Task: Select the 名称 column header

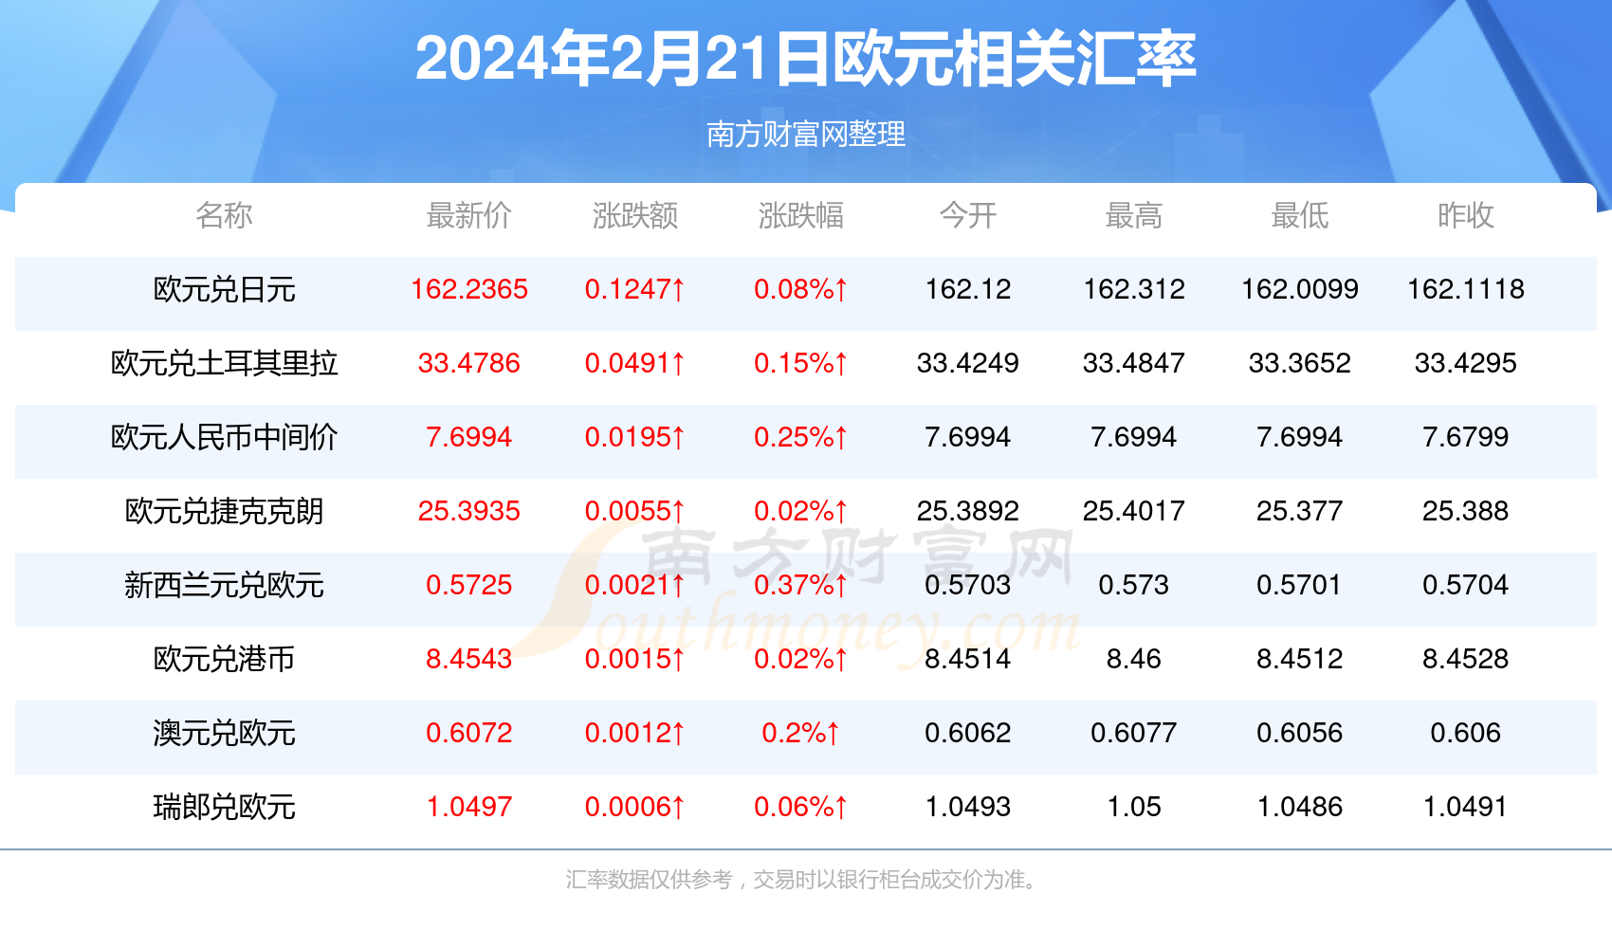Action: [x=224, y=215]
